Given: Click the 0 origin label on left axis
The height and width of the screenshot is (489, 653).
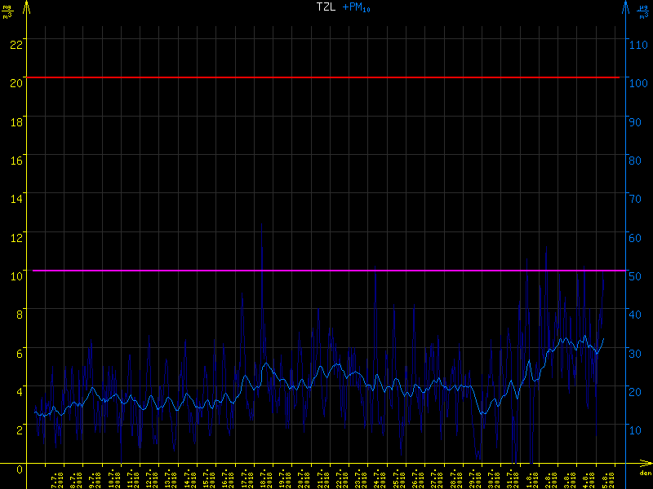Looking at the screenshot, I should pos(20,469).
